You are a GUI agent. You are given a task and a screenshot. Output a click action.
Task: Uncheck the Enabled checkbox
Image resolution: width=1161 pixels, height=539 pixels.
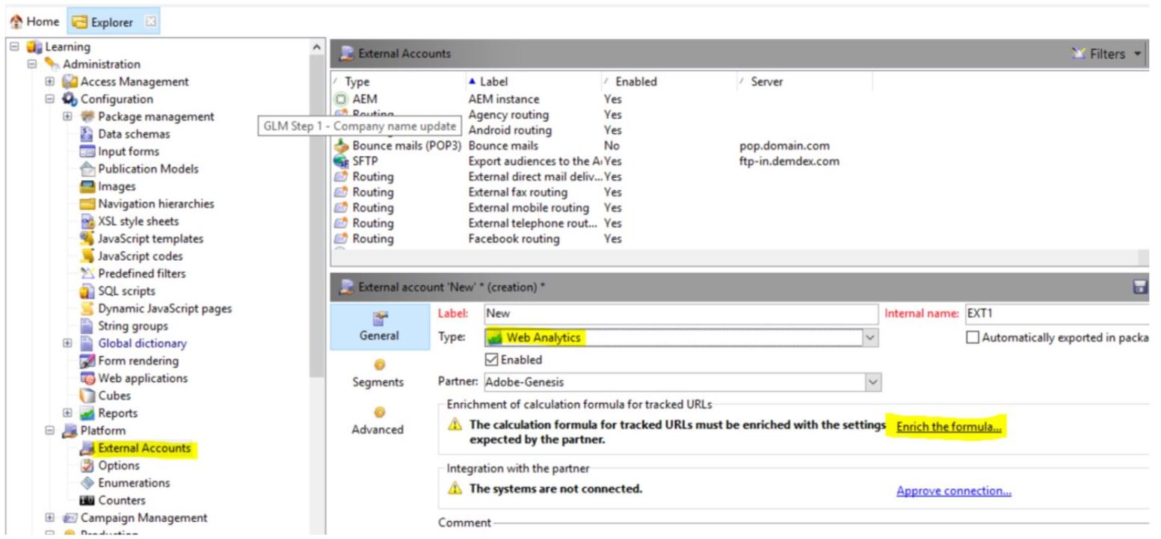(491, 360)
